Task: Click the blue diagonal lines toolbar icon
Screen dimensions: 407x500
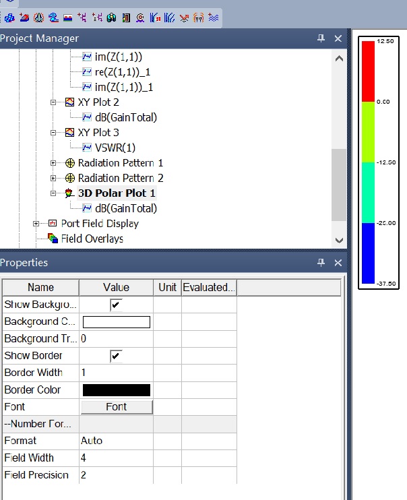Action: pyautogui.click(x=169, y=18)
